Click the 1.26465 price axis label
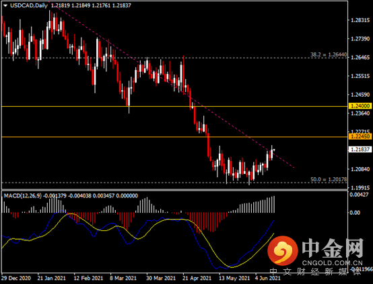The width and height of the screenshot is (373, 284). pyautogui.click(x=360, y=58)
